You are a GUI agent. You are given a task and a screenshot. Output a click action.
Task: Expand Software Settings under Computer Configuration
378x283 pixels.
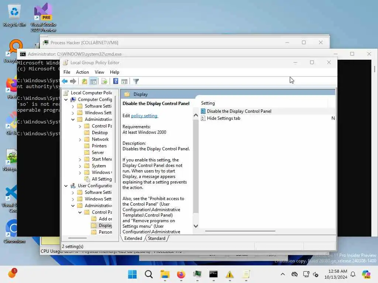(73, 106)
